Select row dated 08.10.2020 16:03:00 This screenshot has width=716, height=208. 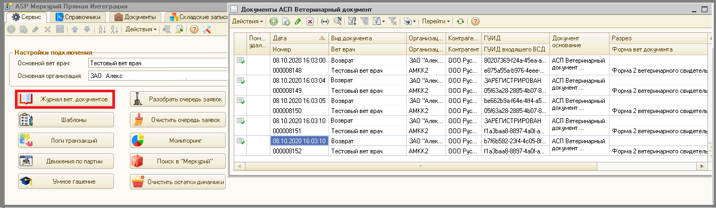[299, 60]
